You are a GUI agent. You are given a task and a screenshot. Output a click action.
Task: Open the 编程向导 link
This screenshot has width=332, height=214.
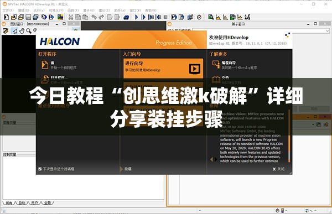click(229, 63)
